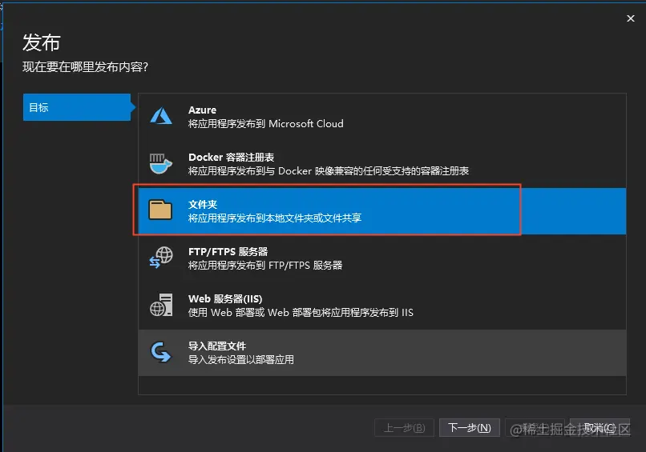Image resolution: width=646 pixels, height=452 pixels.
Task: Click description 使用 Web 部署或 Web 部署包
Action: point(301,313)
